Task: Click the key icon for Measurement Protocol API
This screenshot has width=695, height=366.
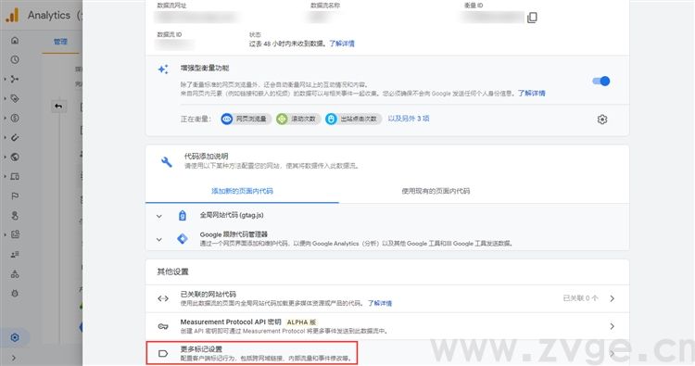Action: point(163,326)
